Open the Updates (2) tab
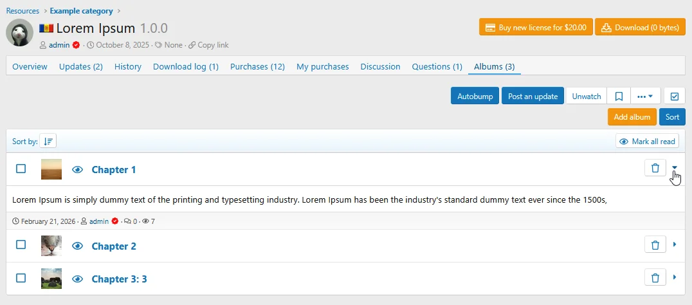 click(x=81, y=67)
